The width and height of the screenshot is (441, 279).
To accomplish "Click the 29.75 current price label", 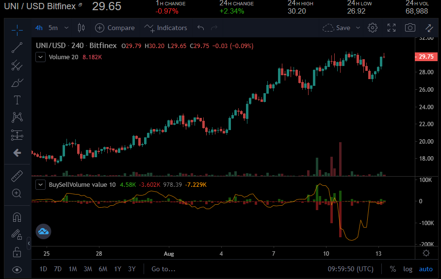I will [x=426, y=57].
